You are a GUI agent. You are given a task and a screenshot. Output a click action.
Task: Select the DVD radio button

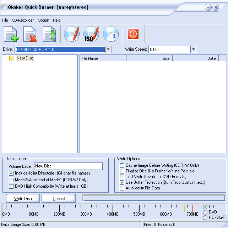tap(205, 212)
